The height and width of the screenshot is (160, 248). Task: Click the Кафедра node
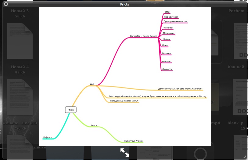pos(48,137)
